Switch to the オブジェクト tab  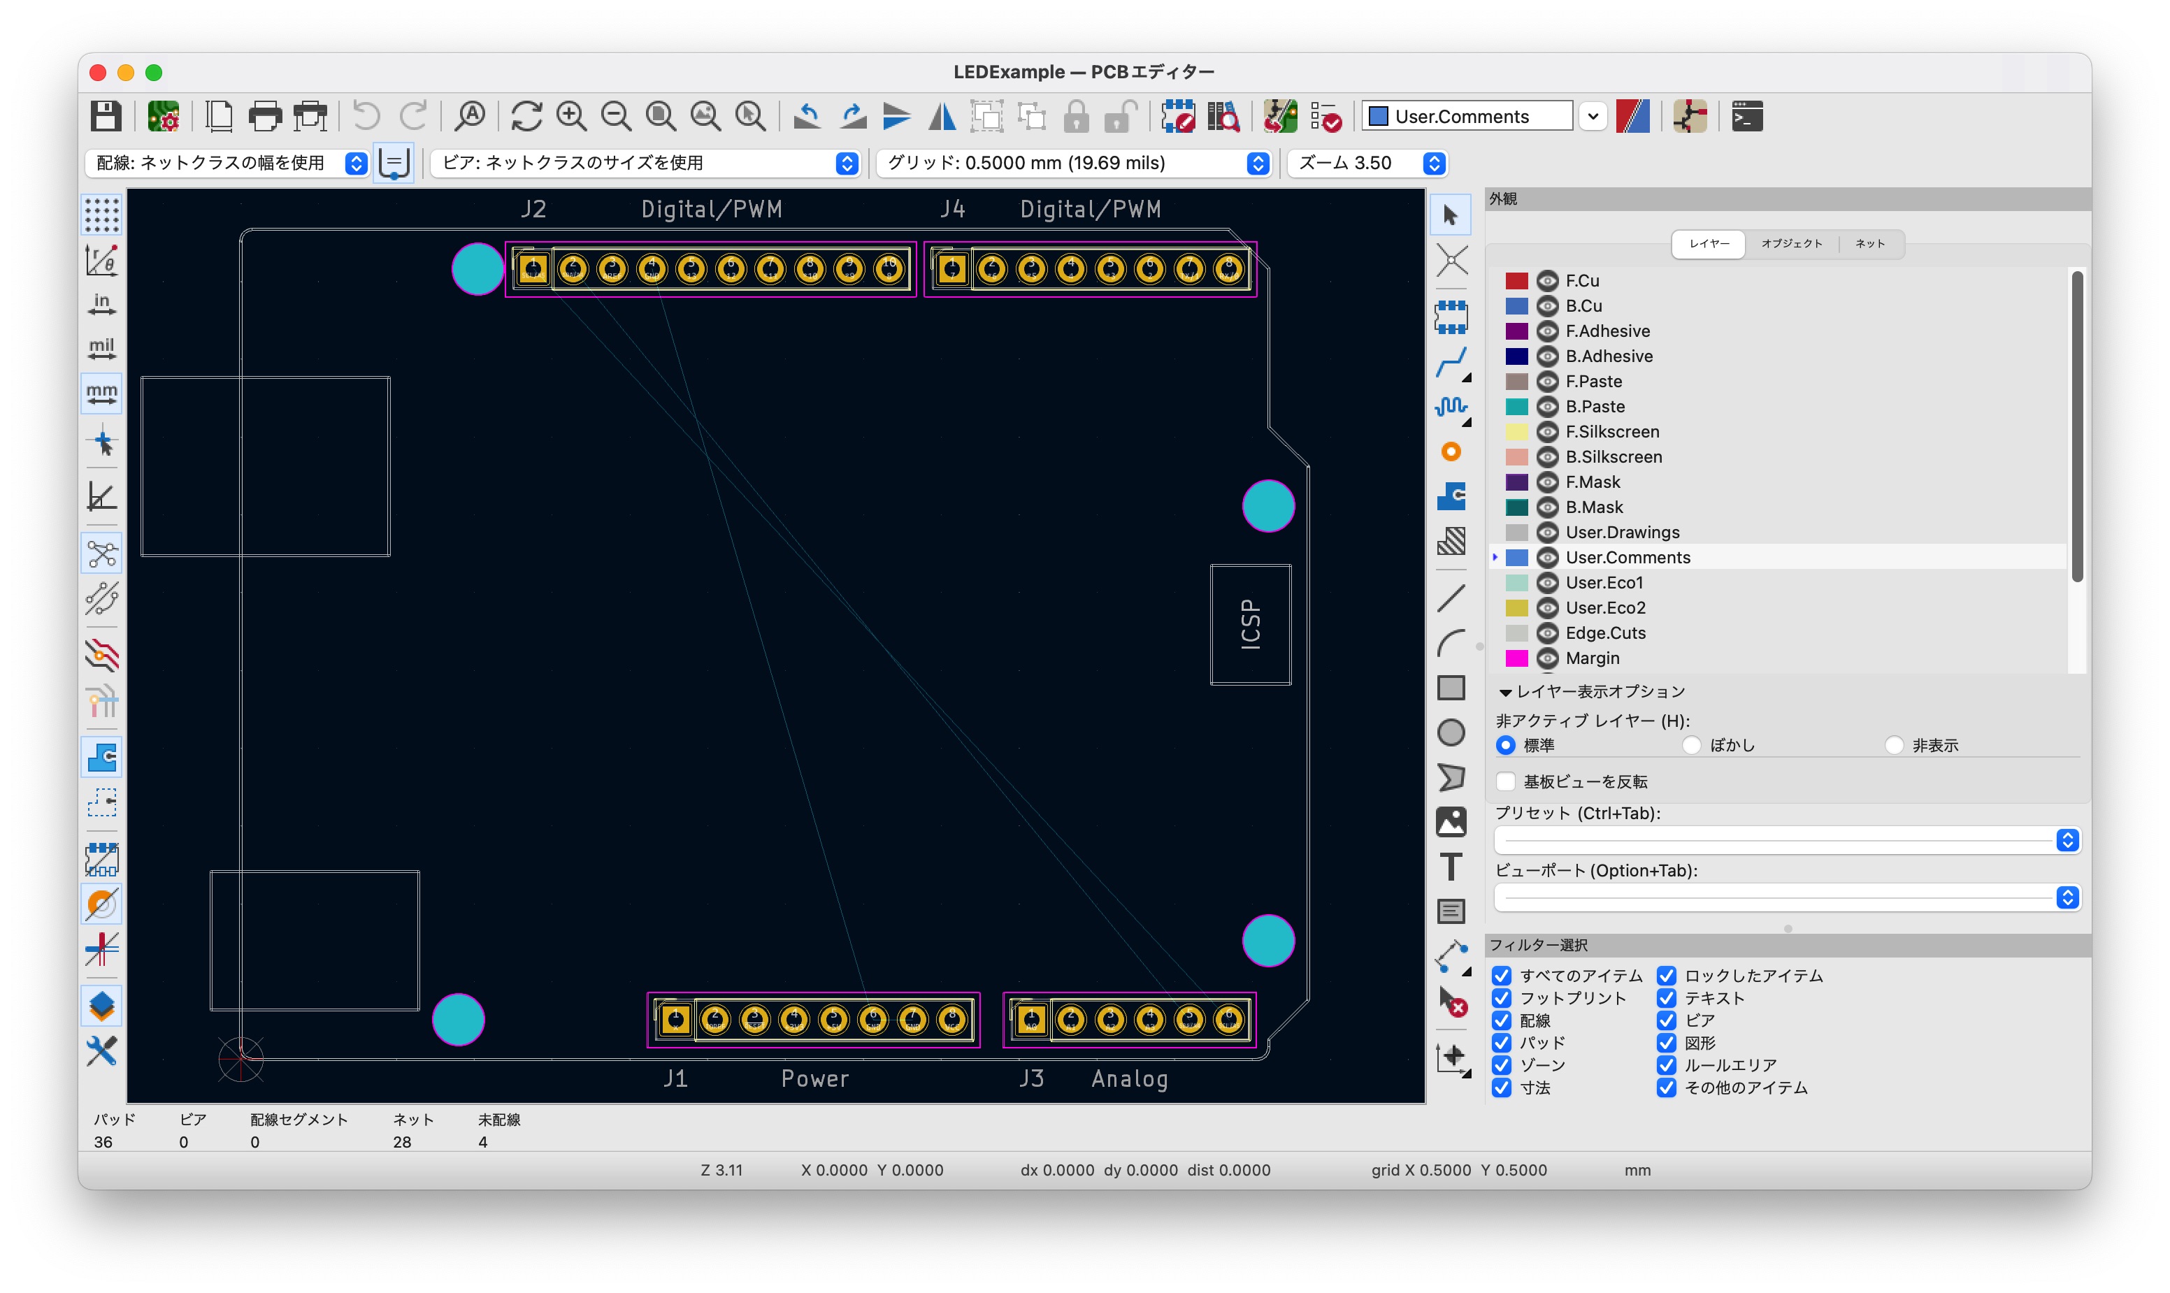click(1791, 244)
